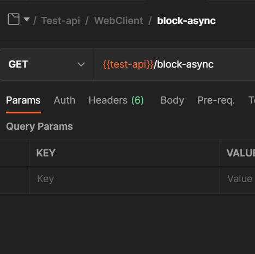Image resolution: width=255 pixels, height=254 pixels.
Task: Open the Pre-req. tab
Action: point(216,100)
